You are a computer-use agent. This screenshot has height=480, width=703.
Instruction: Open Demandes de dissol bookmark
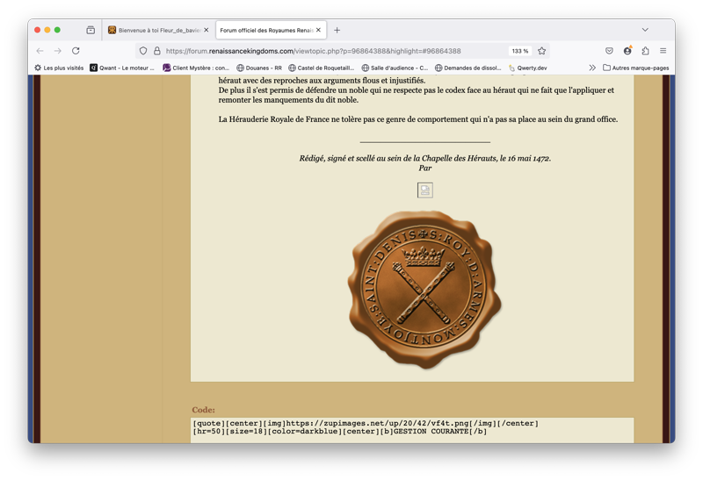pos(468,68)
